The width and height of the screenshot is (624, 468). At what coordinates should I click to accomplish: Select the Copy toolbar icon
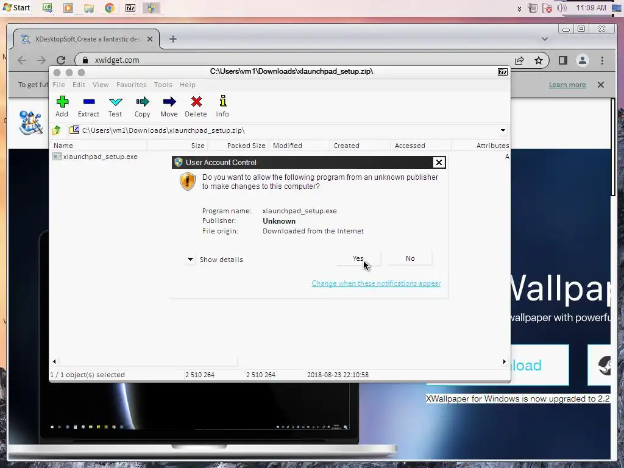tap(142, 106)
